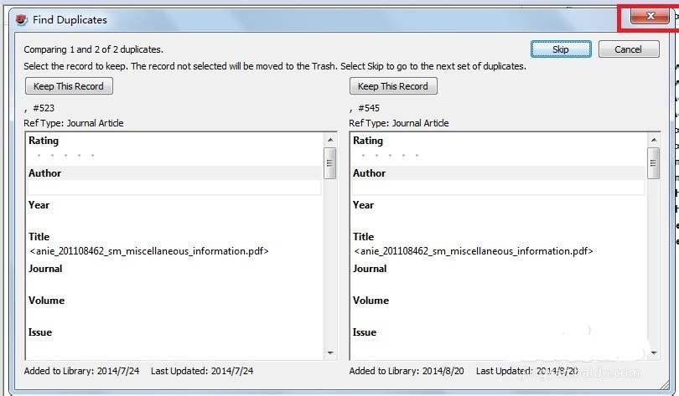Click the empty Author field of record #545

pos(498,188)
